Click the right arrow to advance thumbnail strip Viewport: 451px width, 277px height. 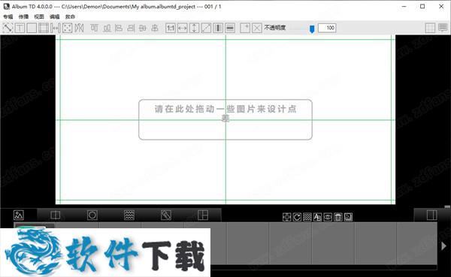click(x=443, y=246)
